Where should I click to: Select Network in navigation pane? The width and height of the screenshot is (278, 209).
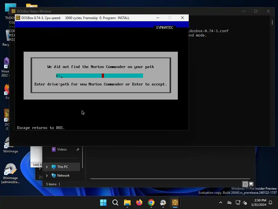[62, 176]
